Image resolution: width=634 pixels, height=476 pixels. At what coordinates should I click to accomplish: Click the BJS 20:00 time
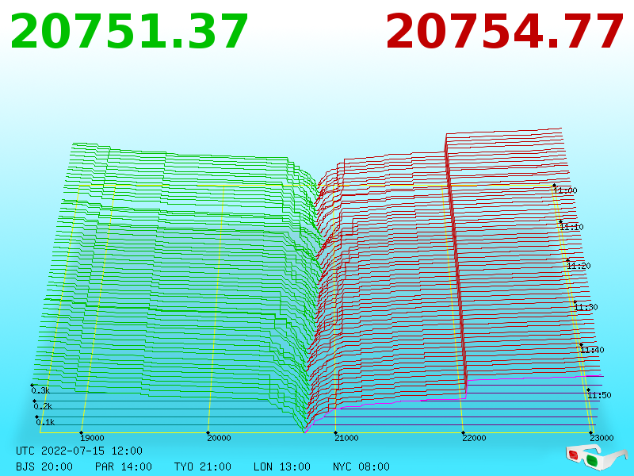[44, 466]
